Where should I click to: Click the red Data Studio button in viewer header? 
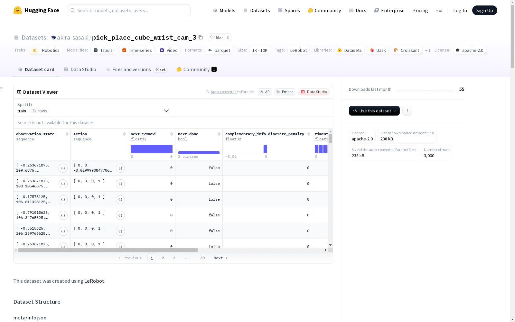click(x=314, y=92)
